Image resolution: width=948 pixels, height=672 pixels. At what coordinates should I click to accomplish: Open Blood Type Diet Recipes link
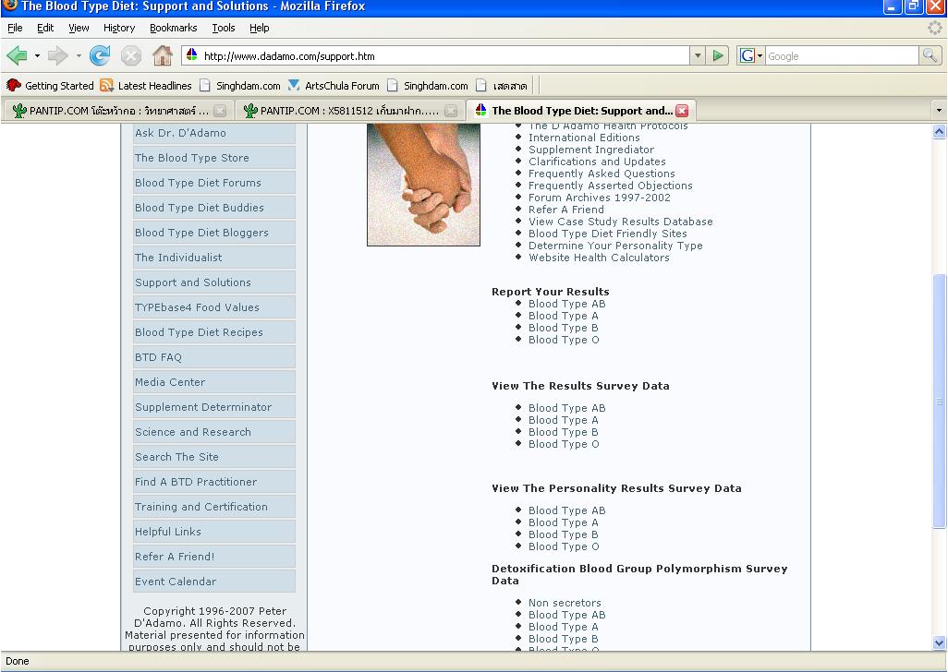click(214, 332)
